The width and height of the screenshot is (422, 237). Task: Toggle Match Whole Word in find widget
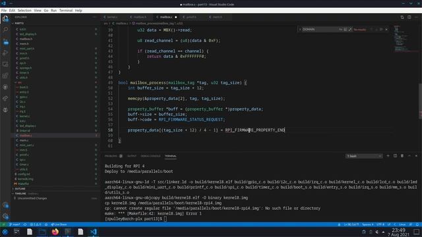click(346, 29)
